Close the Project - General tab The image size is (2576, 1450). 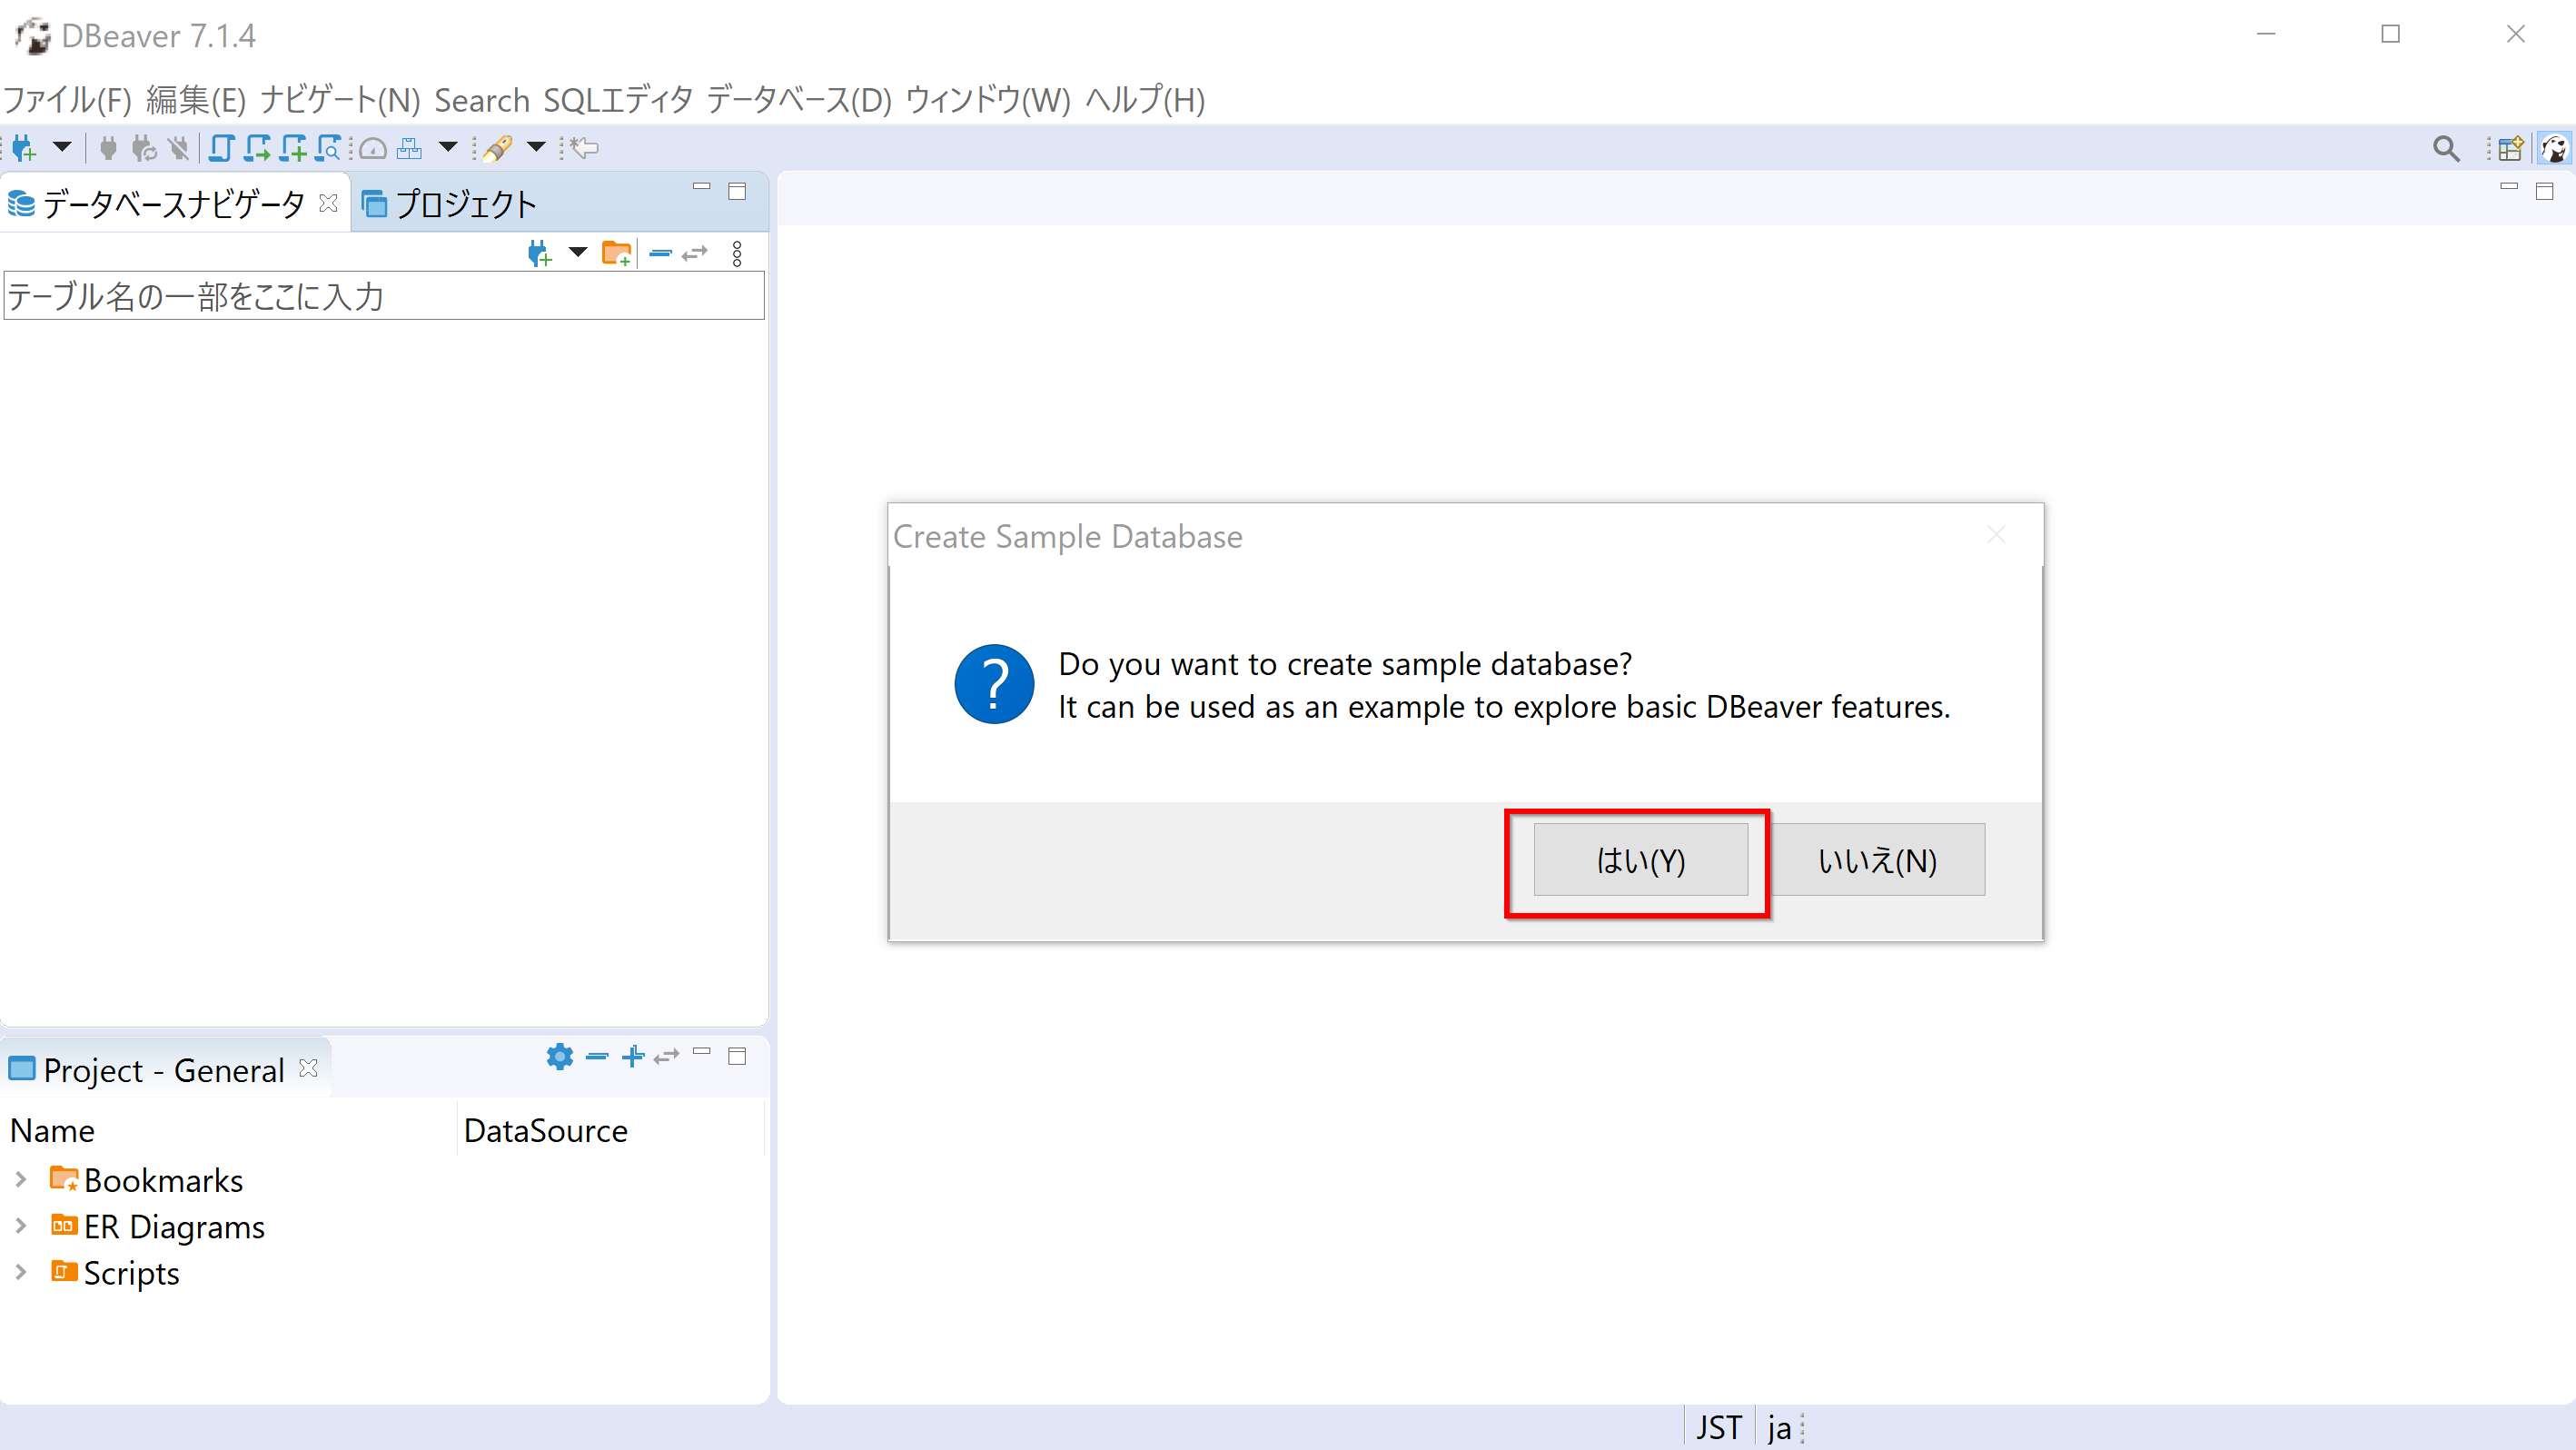pyautogui.click(x=309, y=1068)
